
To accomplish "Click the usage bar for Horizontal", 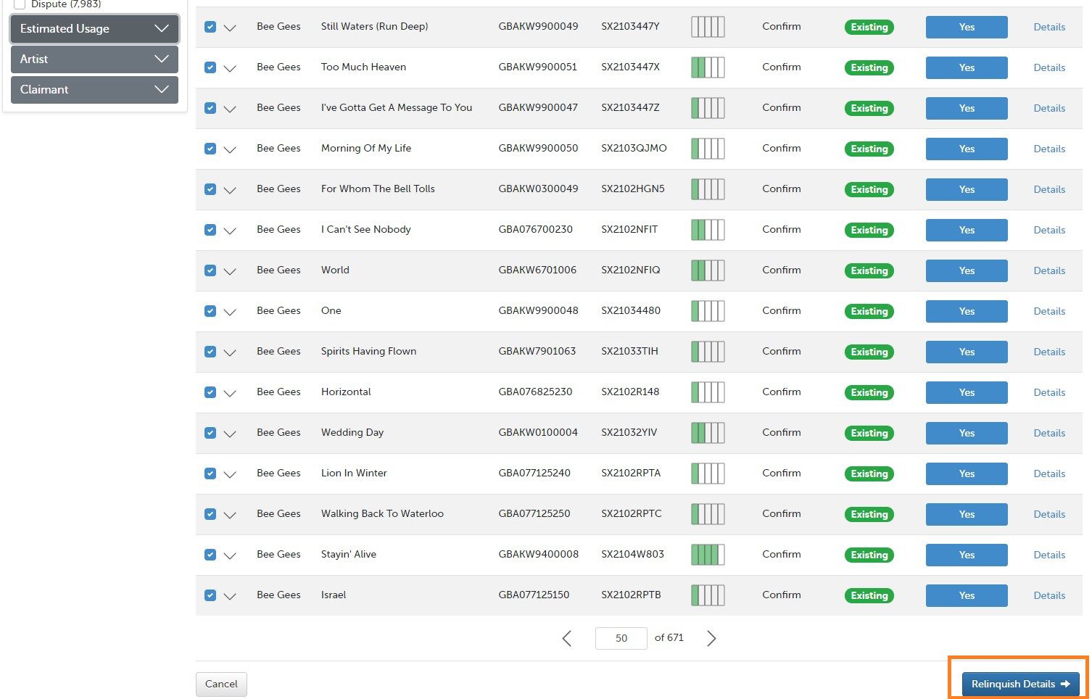I will pos(708,392).
